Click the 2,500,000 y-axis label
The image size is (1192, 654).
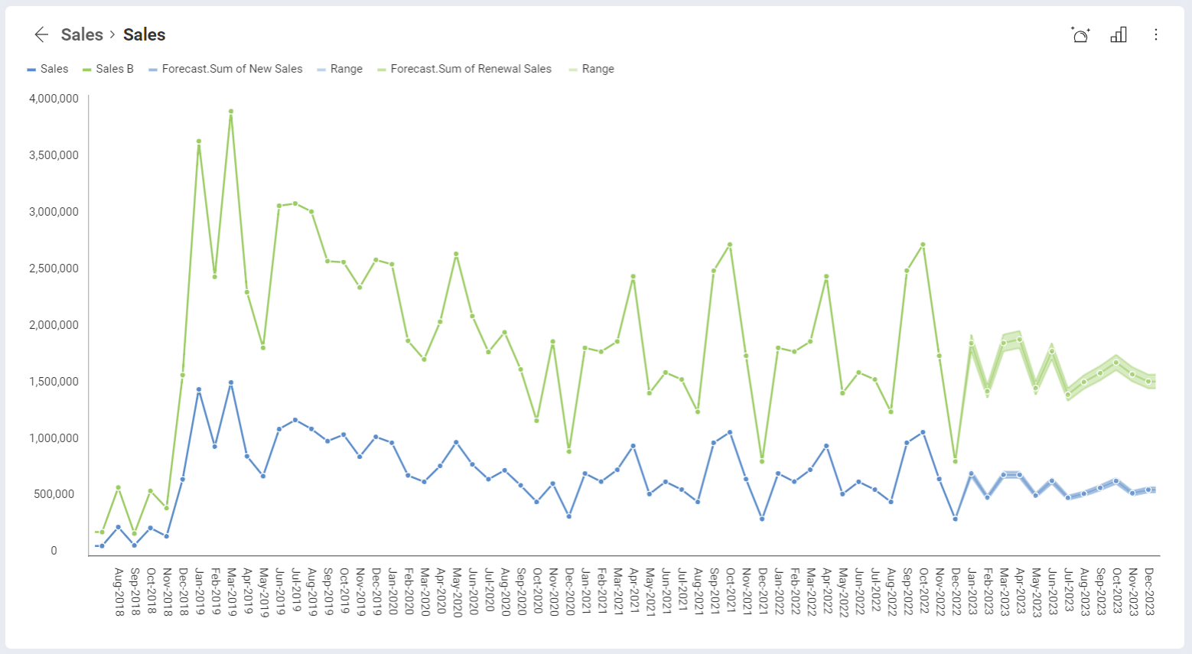tap(54, 268)
